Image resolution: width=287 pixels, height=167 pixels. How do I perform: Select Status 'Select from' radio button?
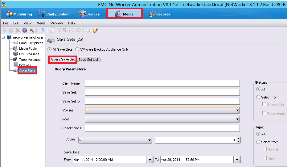click(258, 97)
